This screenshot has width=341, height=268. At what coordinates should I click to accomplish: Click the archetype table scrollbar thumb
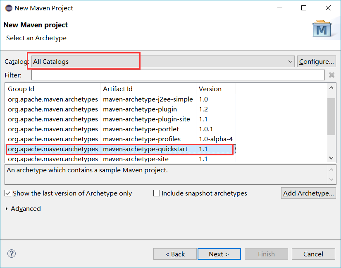tap(331, 116)
